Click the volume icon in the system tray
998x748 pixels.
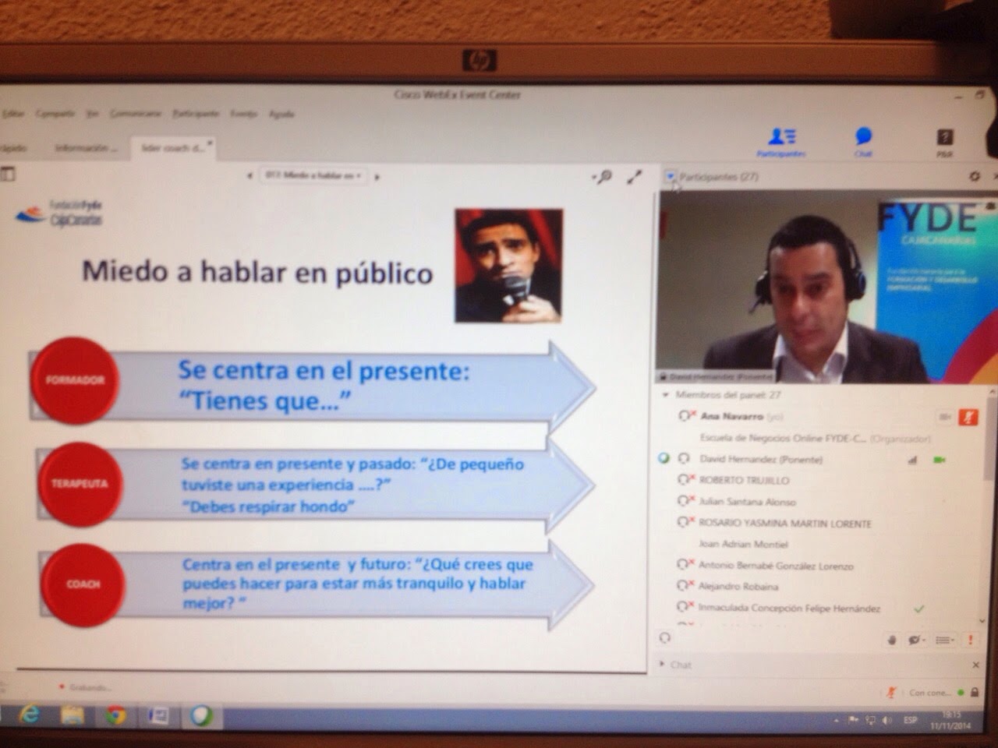[x=888, y=721]
